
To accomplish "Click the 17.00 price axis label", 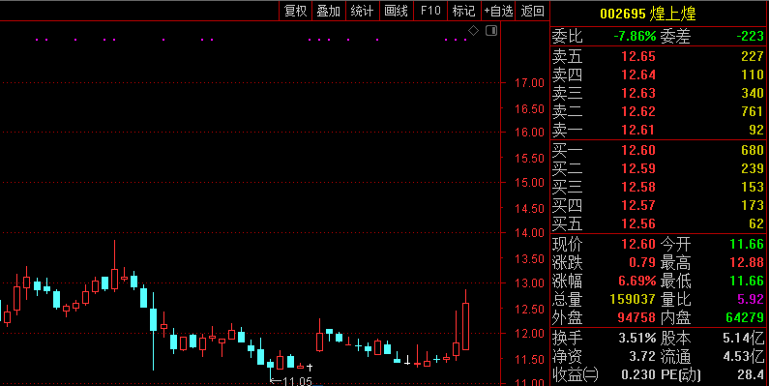I will coord(530,83).
